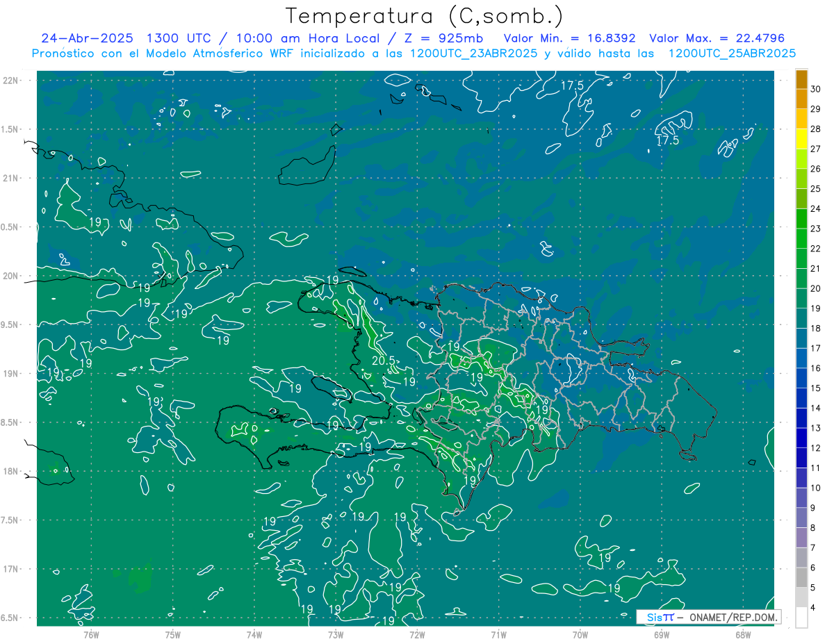
Task: Pick the teal colorbar segment between 18 and 19
Action: tap(801, 318)
